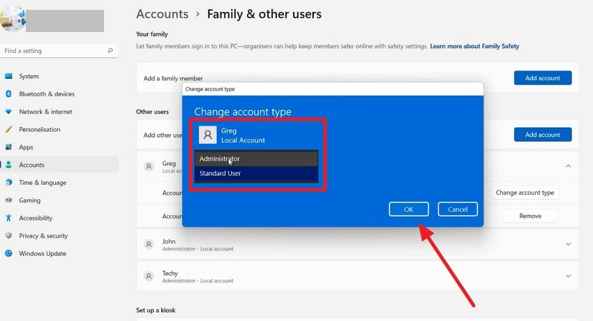Click John's name in users list
Viewport: 593px width, 321px height.
tap(169, 241)
